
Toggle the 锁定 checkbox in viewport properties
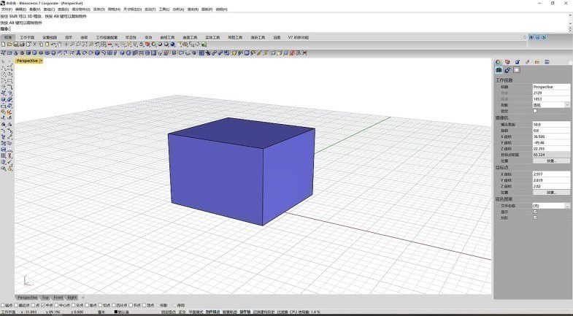(535, 111)
